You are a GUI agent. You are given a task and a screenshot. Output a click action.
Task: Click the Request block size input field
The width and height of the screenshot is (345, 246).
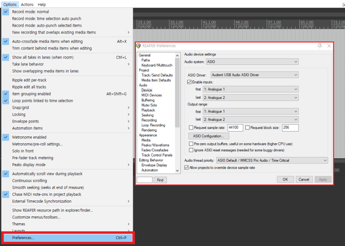290,128
